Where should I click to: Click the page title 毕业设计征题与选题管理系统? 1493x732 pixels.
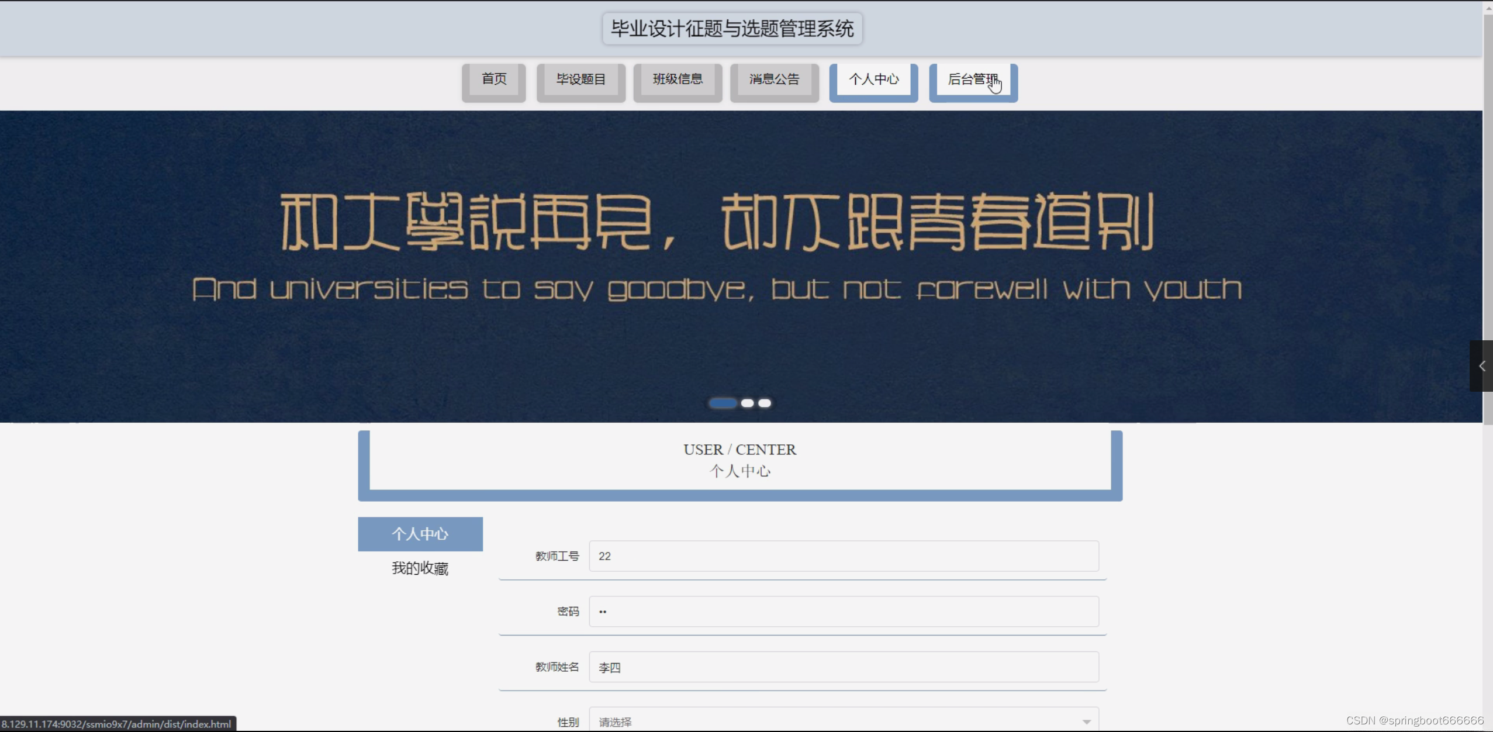(x=732, y=29)
